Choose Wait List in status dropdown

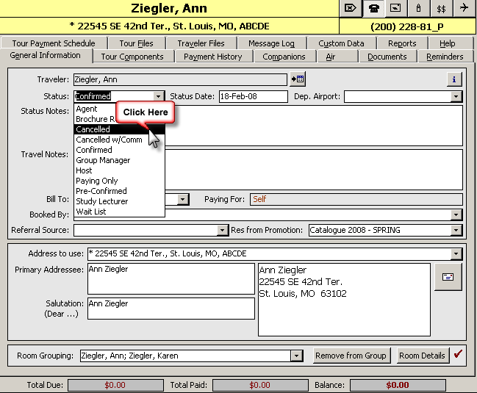[91, 212]
